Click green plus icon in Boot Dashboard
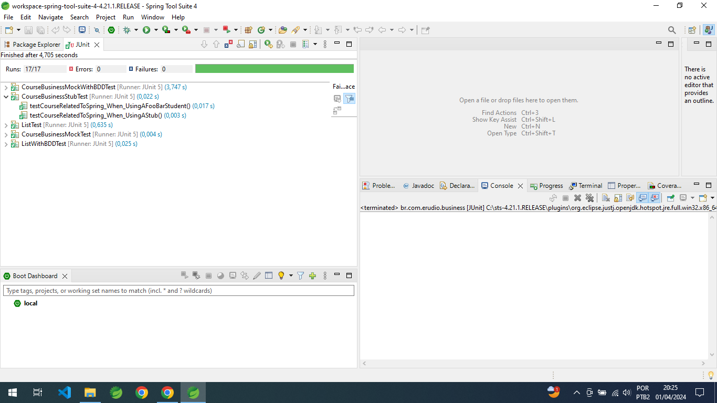The image size is (717, 403). pos(312,275)
